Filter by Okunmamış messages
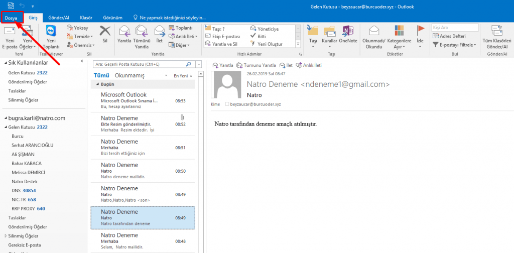514x253 pixels. (x=130, y=76)
